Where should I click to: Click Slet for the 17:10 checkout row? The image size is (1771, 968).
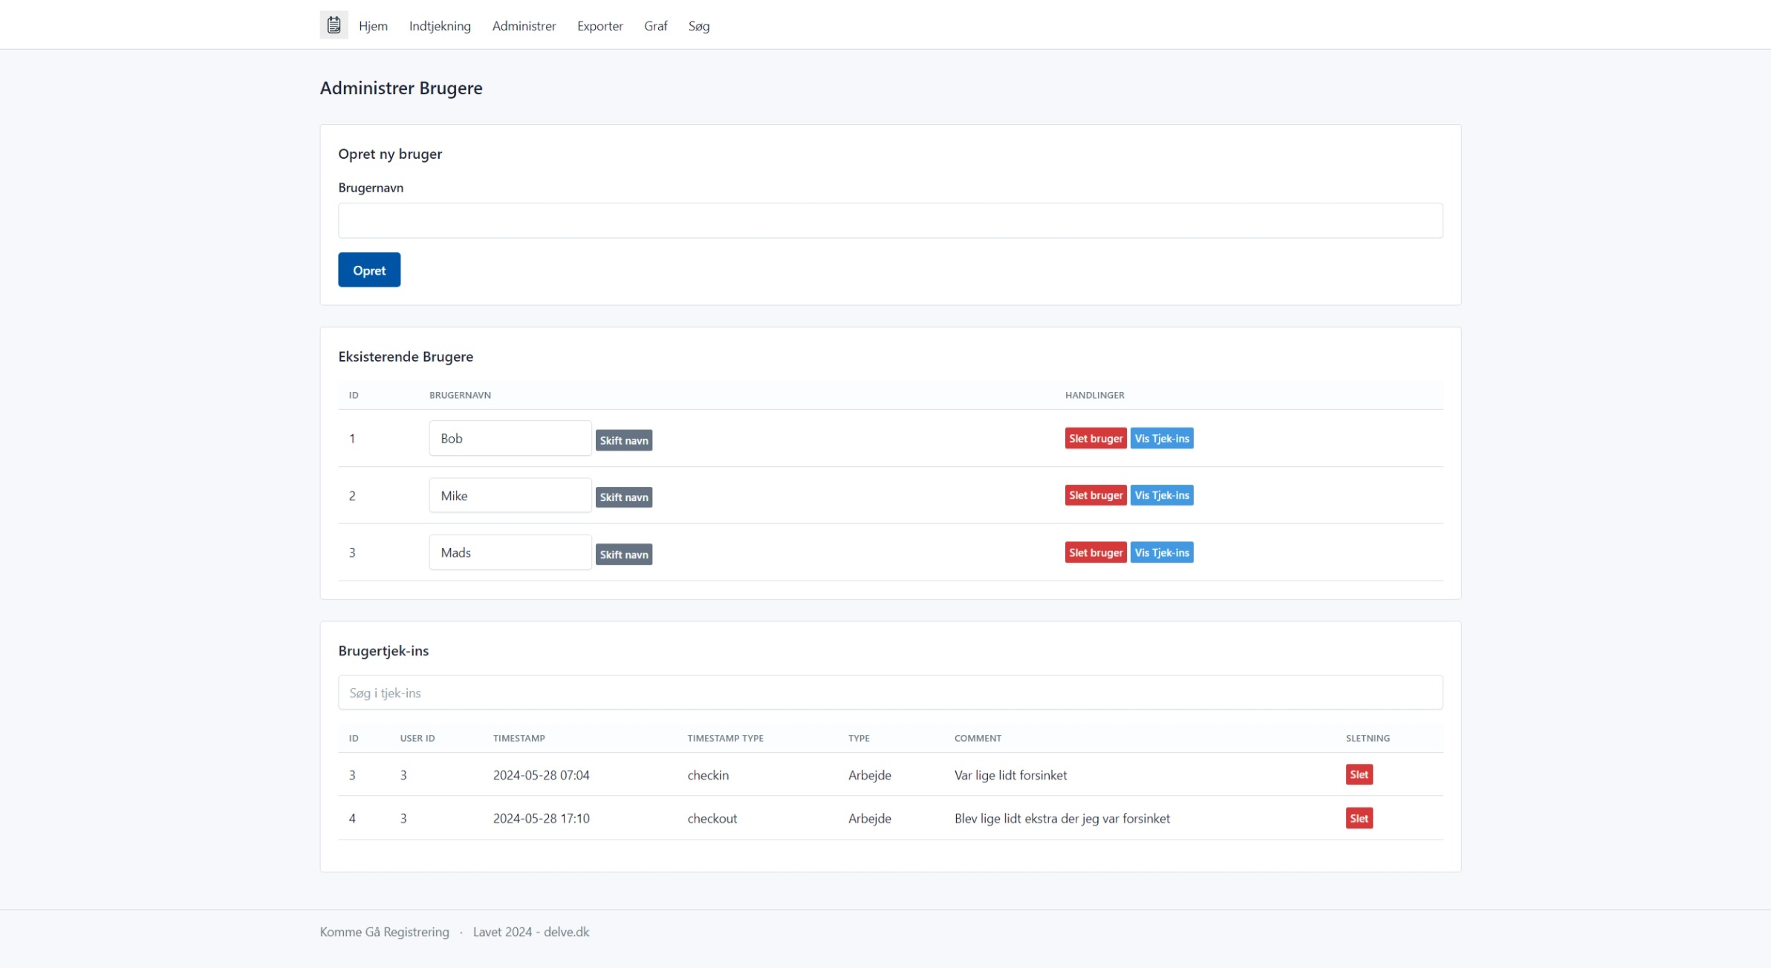1359,818
